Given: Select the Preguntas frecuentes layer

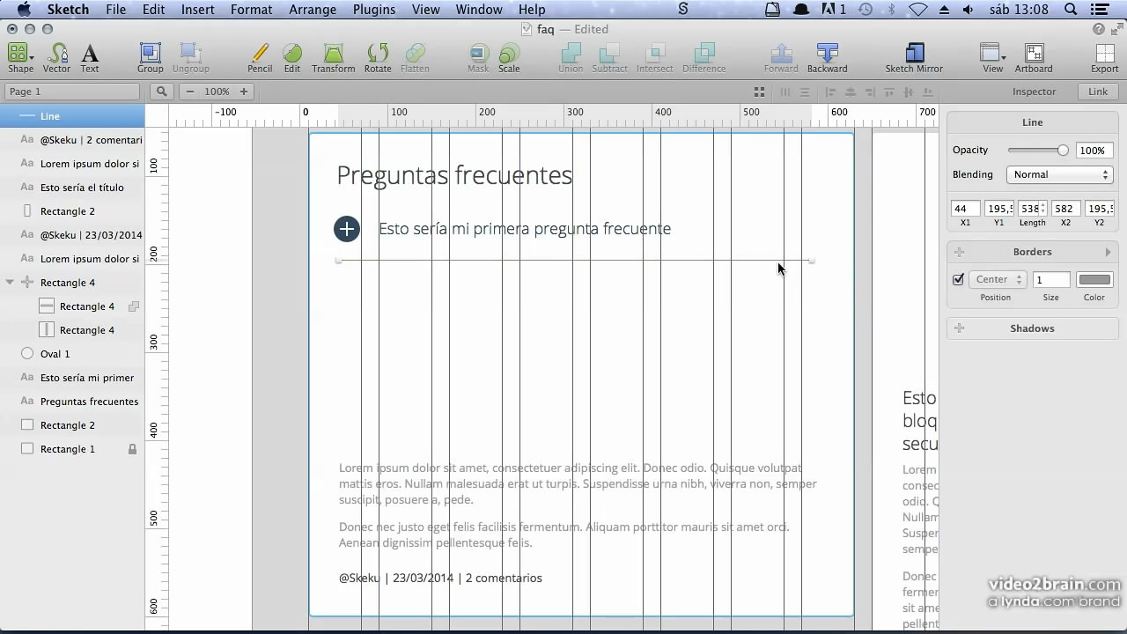Looking at the screenshot, I should [x=72, y=402].
